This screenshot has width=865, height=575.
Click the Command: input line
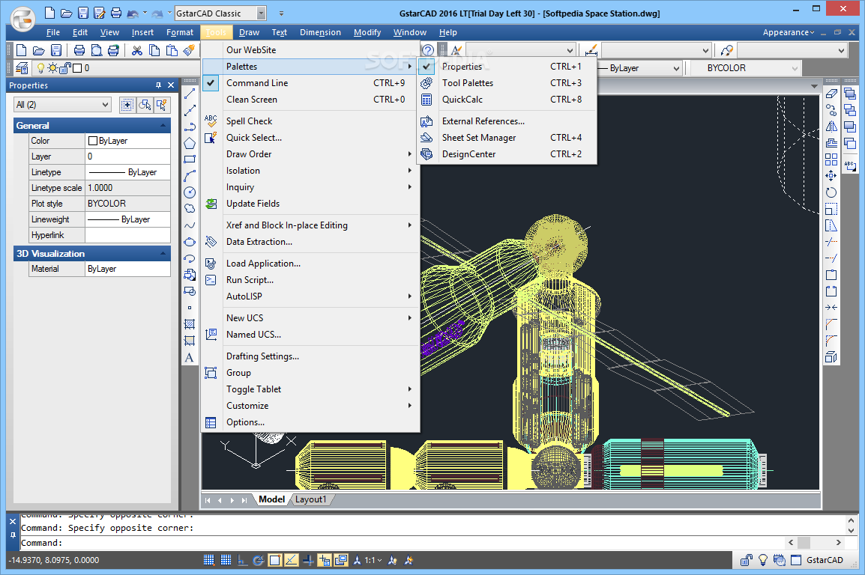(x=400, y=543)
